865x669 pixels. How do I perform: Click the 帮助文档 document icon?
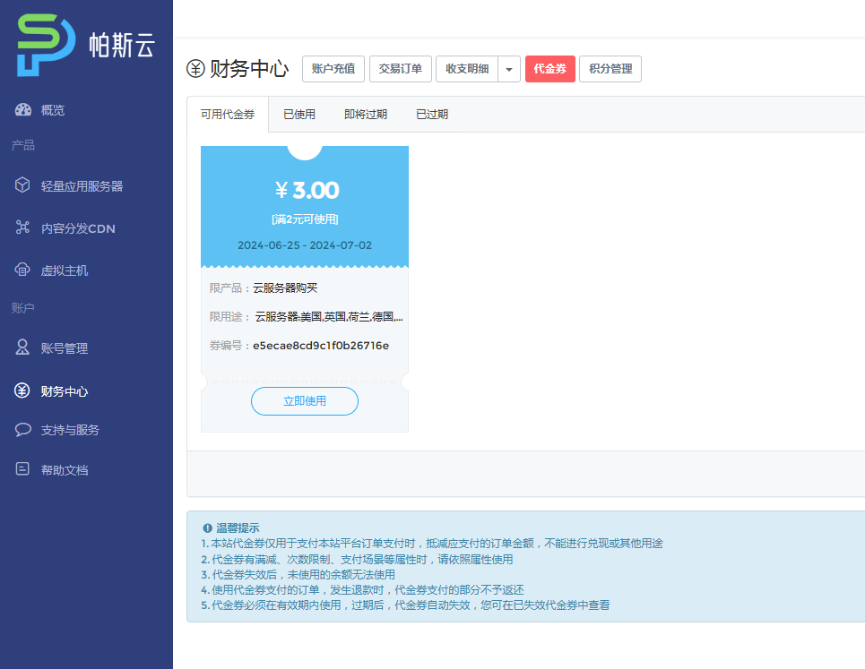click(23, 469)
